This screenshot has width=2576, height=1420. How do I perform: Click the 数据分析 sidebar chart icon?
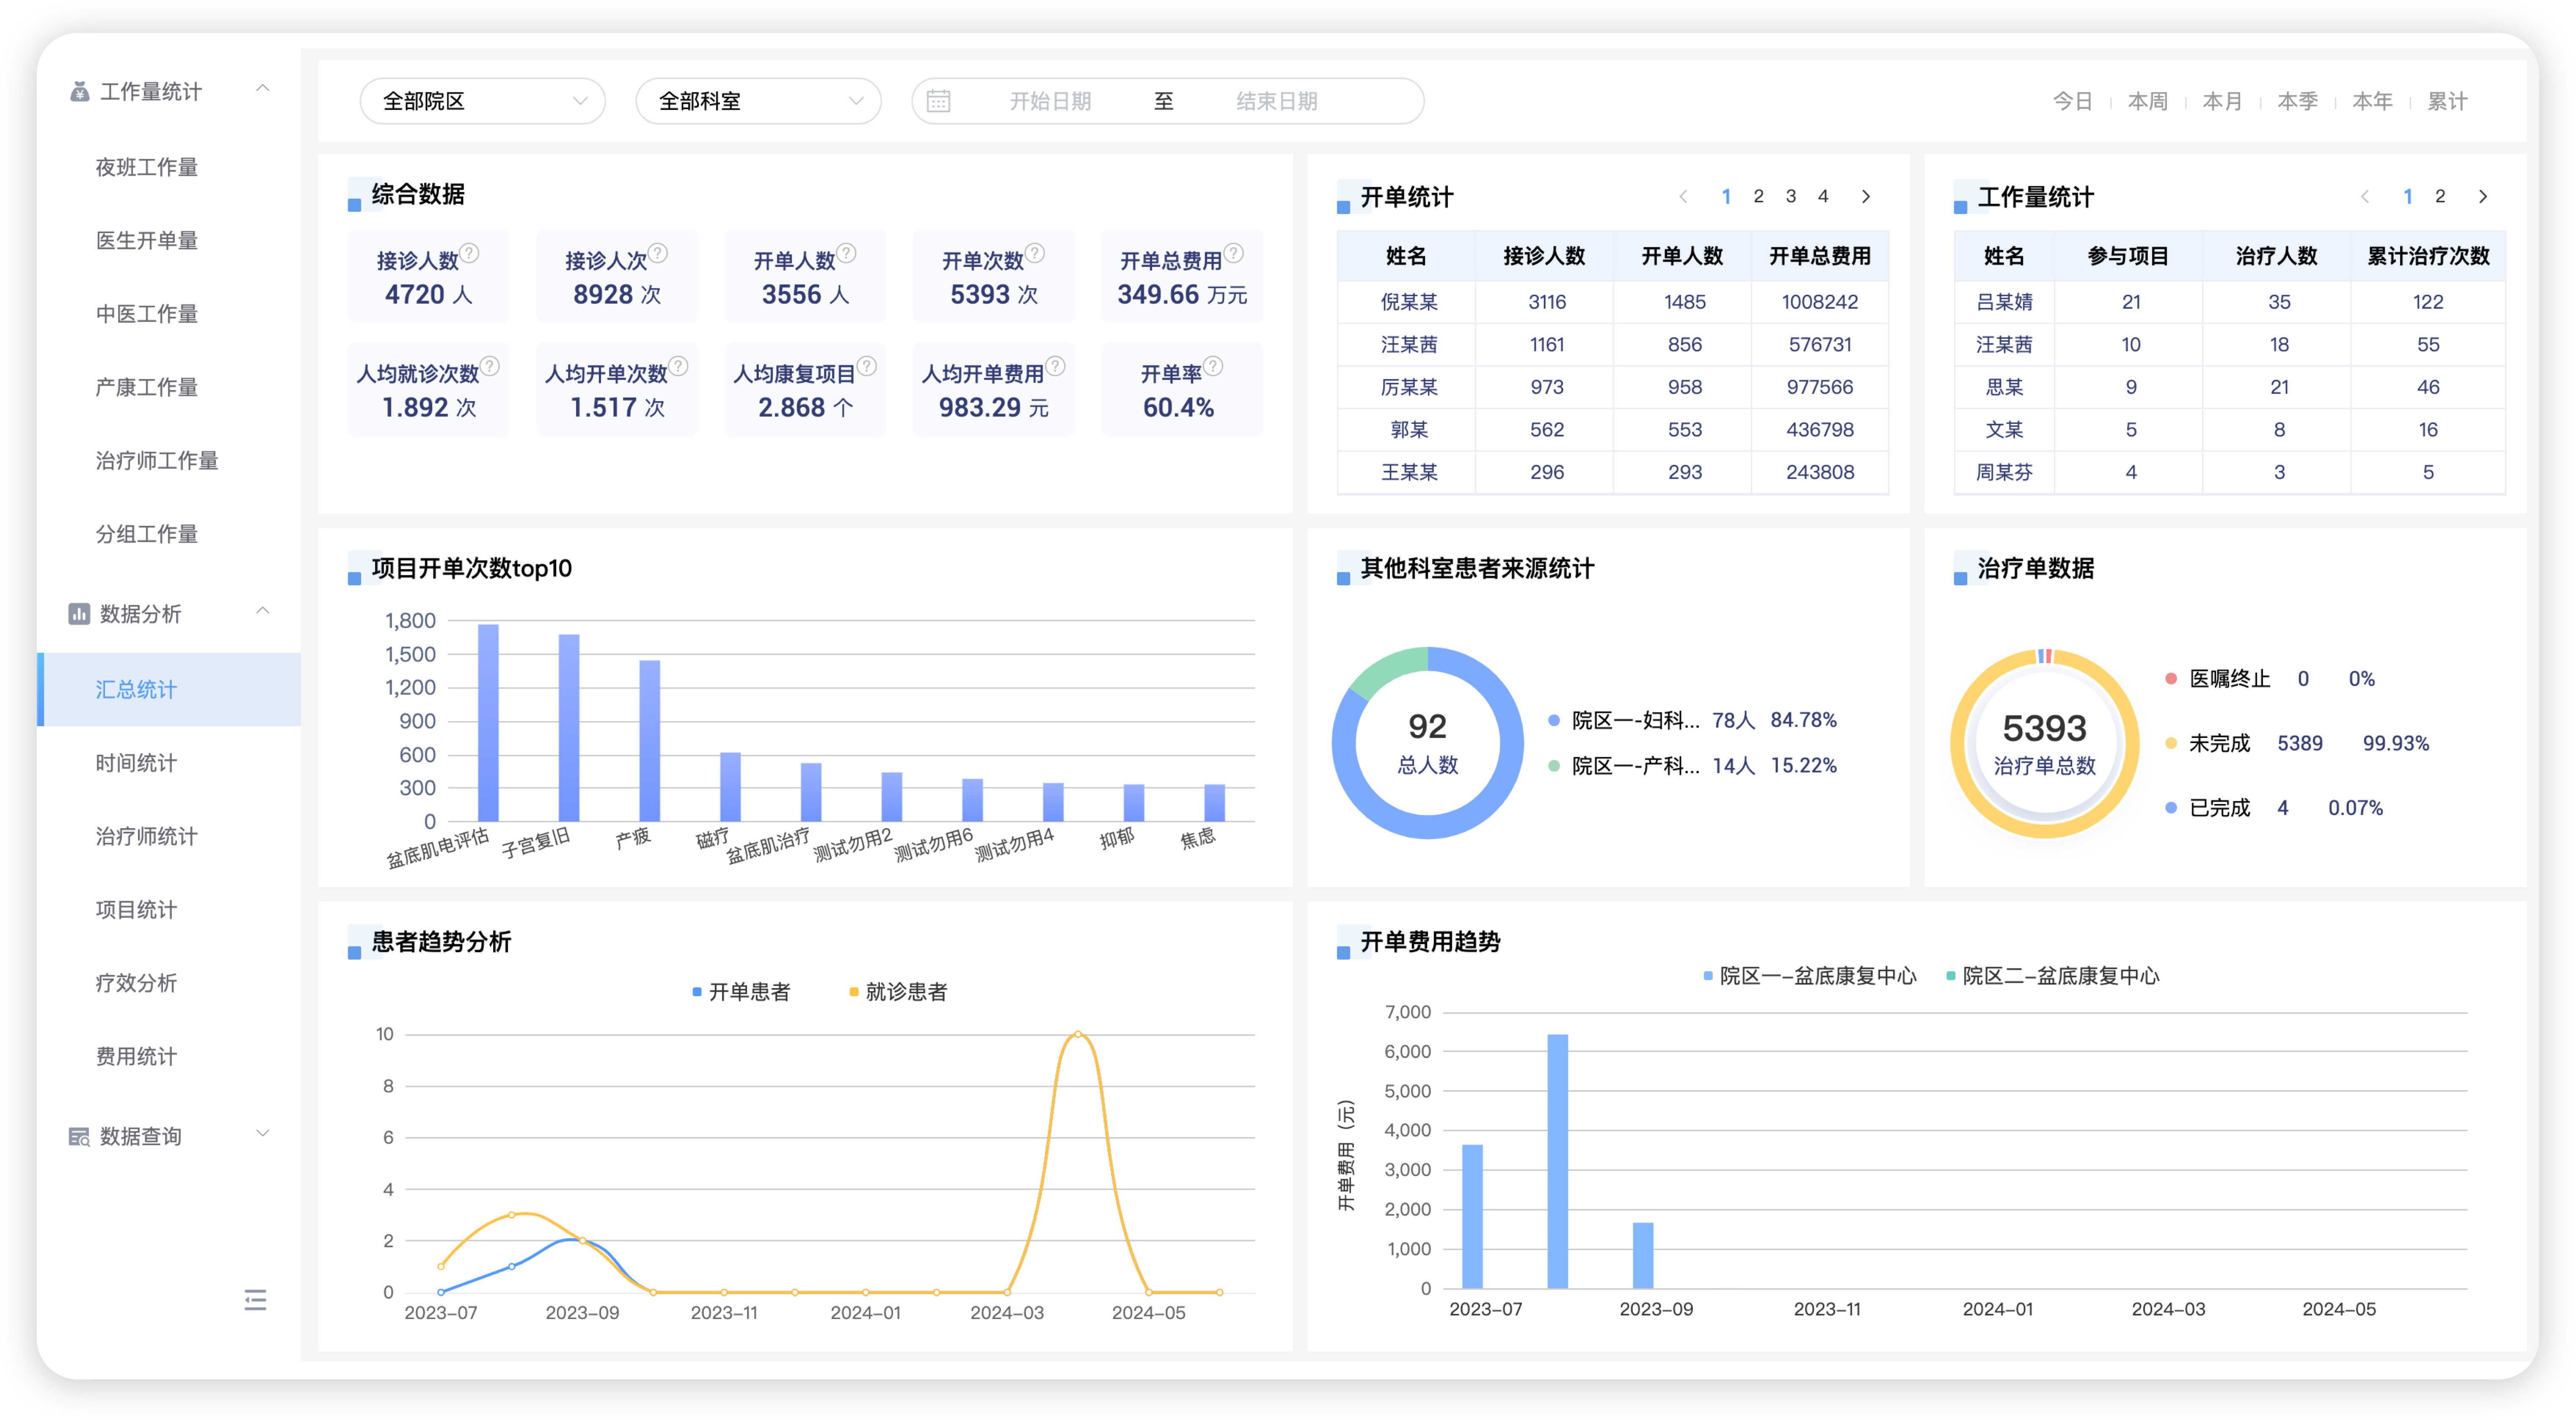79,614
